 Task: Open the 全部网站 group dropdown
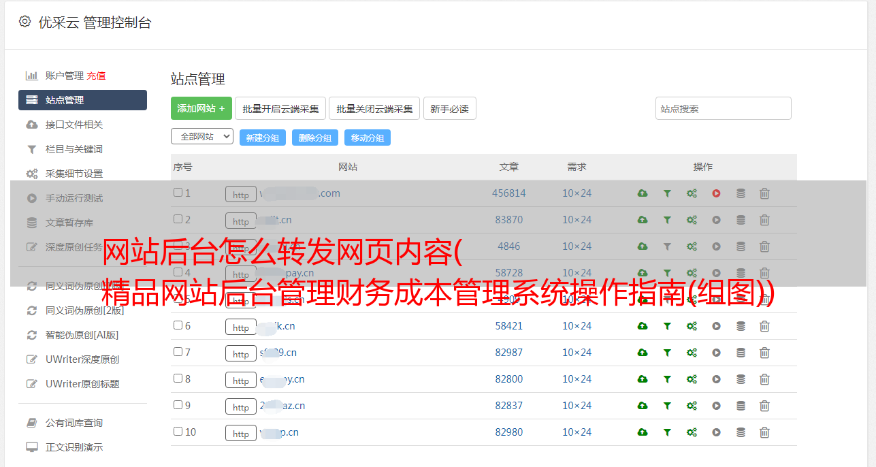pyautogui.click(x=202, y=136)
